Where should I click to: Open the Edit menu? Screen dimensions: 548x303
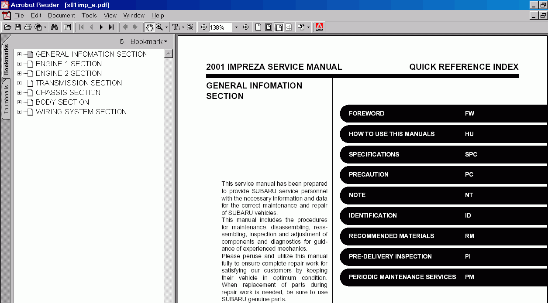point(36,15)
